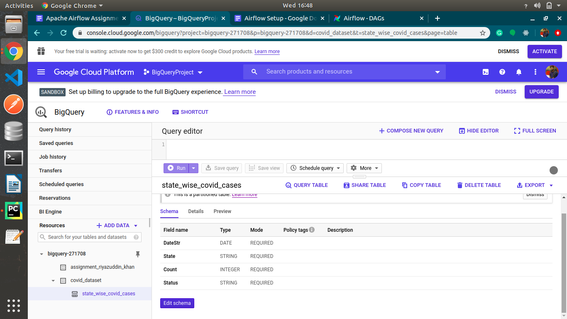The width and height of the screenshot is (567, 319).
Task: Open Query history in sidebar
Action: click(55, 130)
